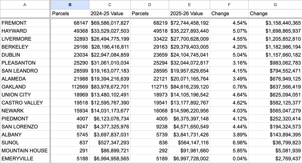Click Oakland's 112669 parcels cell
302x163 pixels.
coord(70,87)
